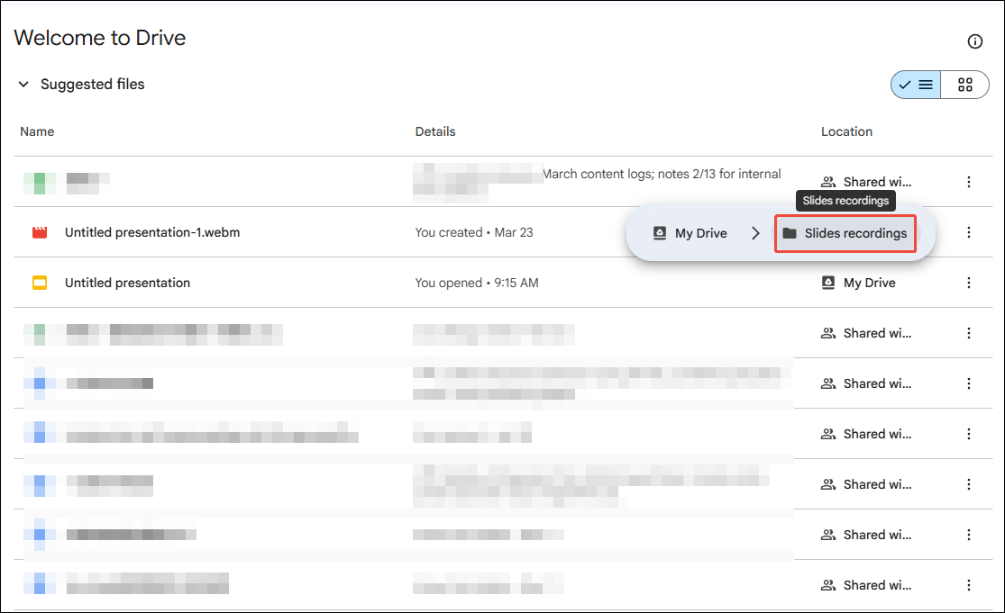1005x613 pixels.
Task: Select My Drive in the breadcrumb path
Action: point(700,232)
